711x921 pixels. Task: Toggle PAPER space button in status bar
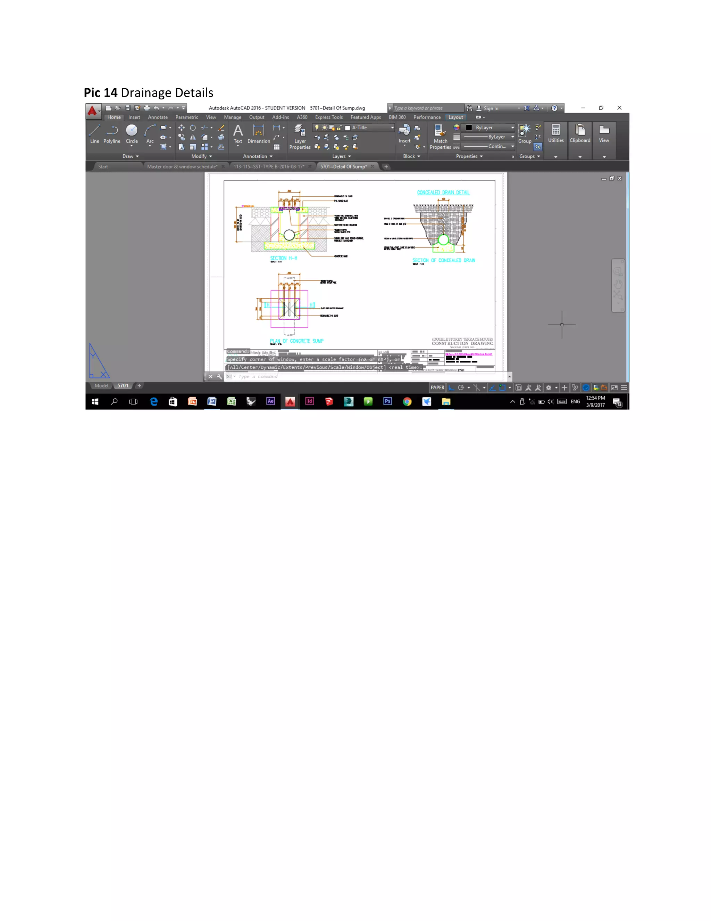pyautogui.click(x=437, y=388)
